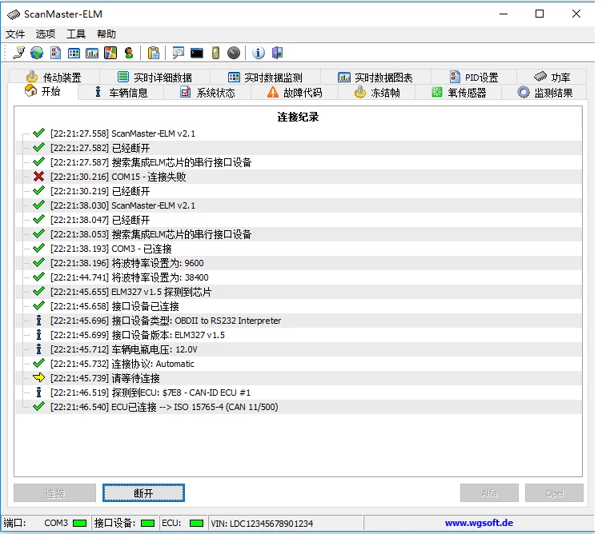Click the blue info toolbar icon
Image resolution: width=602 pixels, height=534 pixels.
coord(259,53)
